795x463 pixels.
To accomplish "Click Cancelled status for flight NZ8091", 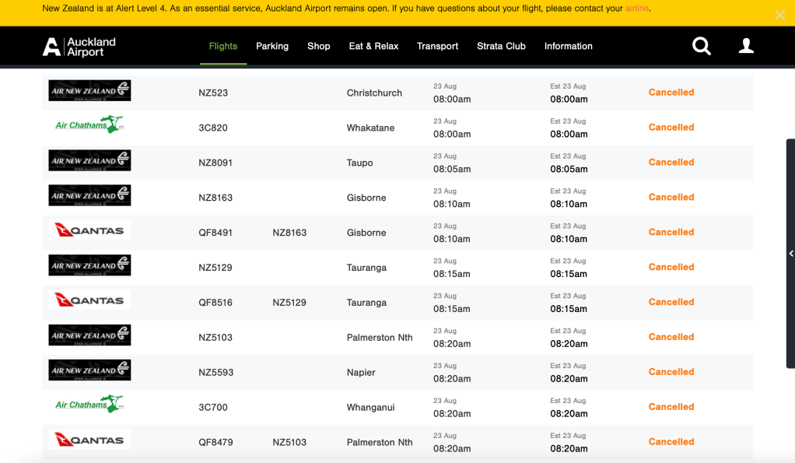I will click(x=671, y=163).
